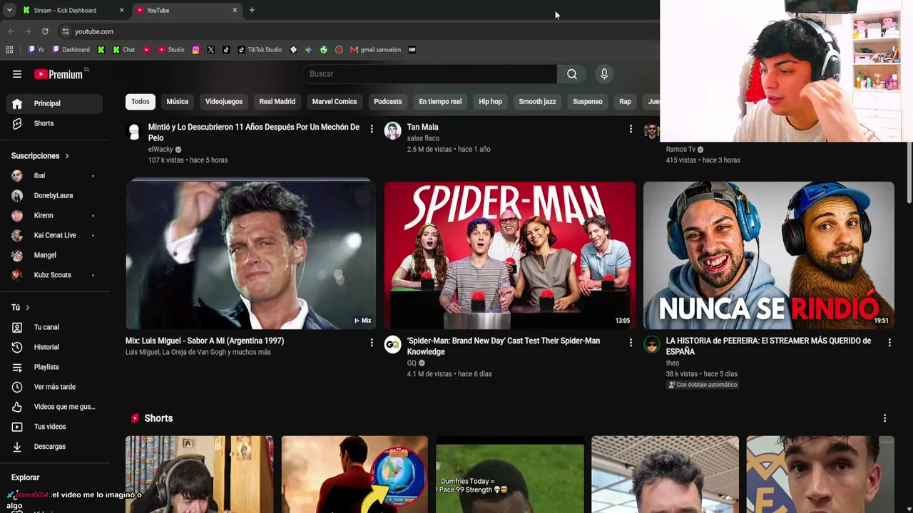Open the YouTube Studio bookmark
Viewport: 913px width, 513px height.
coord(171,50)
